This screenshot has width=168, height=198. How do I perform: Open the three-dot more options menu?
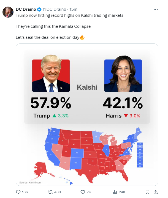click(x=156, y=9)
